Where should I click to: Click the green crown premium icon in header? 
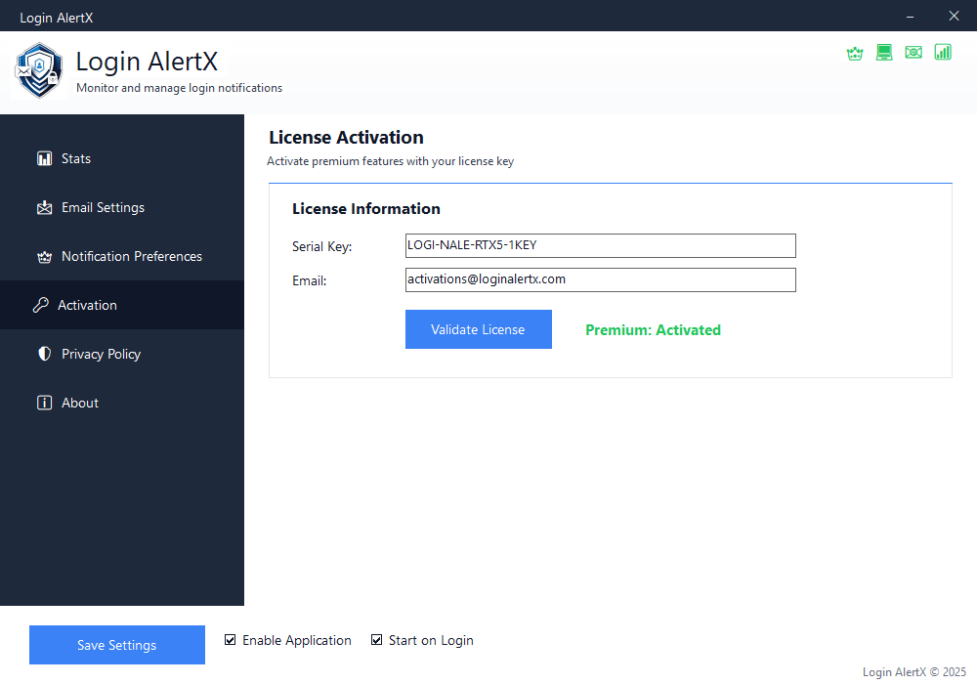(x=854, y=53)
